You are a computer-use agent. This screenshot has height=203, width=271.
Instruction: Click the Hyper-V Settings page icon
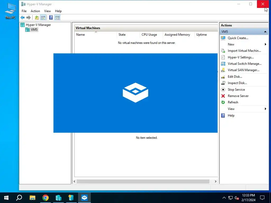click(x=223, y=57)
